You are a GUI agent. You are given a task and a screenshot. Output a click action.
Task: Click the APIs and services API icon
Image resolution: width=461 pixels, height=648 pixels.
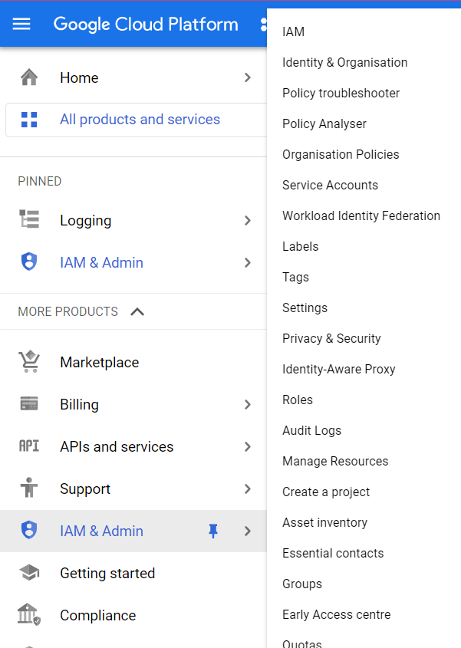point(29,446)
